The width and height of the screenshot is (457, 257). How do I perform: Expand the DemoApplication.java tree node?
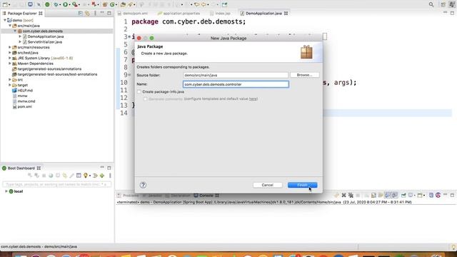tap(20, 36)
